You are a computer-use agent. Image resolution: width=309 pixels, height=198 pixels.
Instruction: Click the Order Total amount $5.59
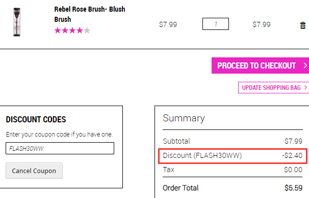[x=293, y=188]
